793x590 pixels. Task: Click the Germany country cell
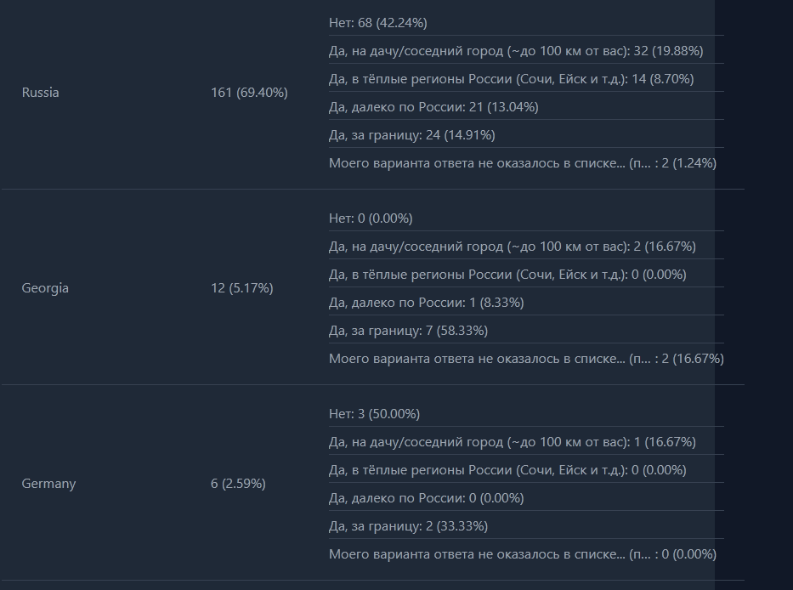[48, 484]
